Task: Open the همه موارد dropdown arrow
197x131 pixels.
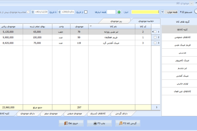Action: pyautogui.click(x=162, y=12)
